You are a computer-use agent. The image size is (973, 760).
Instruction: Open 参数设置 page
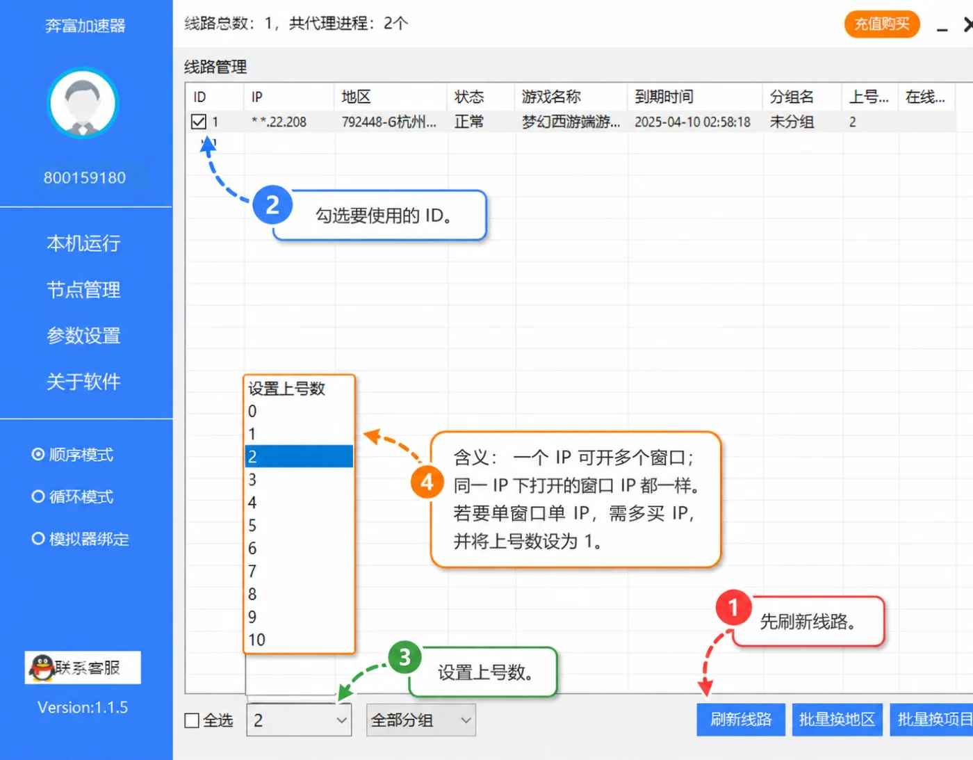tap(83, 336)
